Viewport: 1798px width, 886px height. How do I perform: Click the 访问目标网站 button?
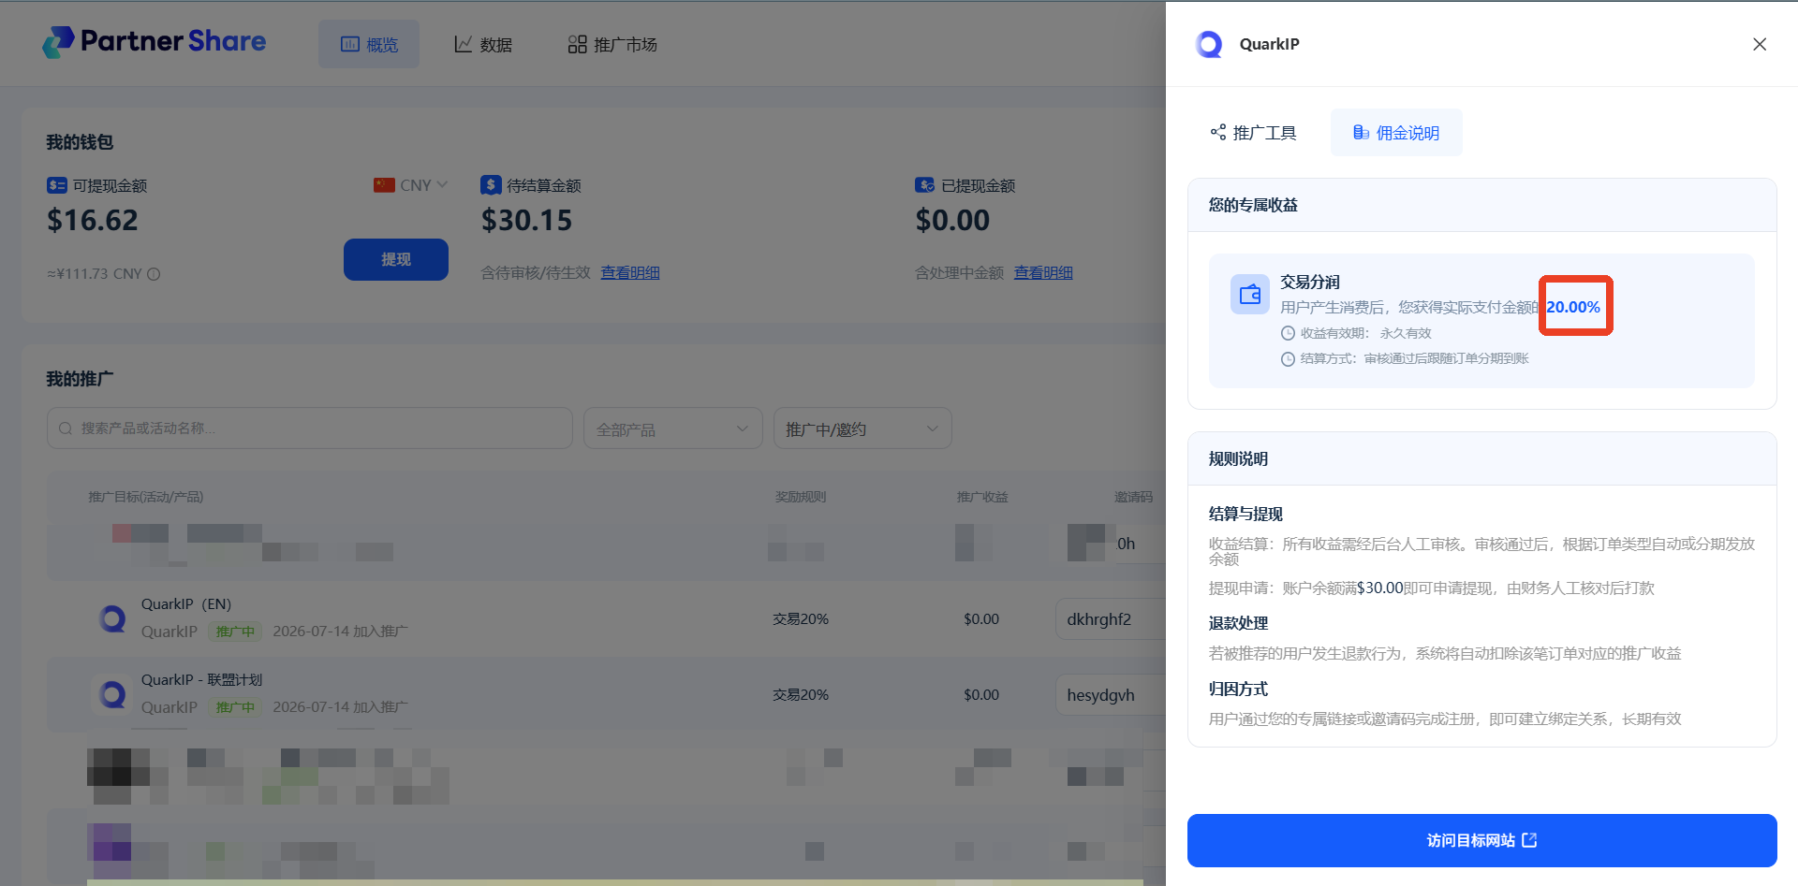click(1481, 840)
